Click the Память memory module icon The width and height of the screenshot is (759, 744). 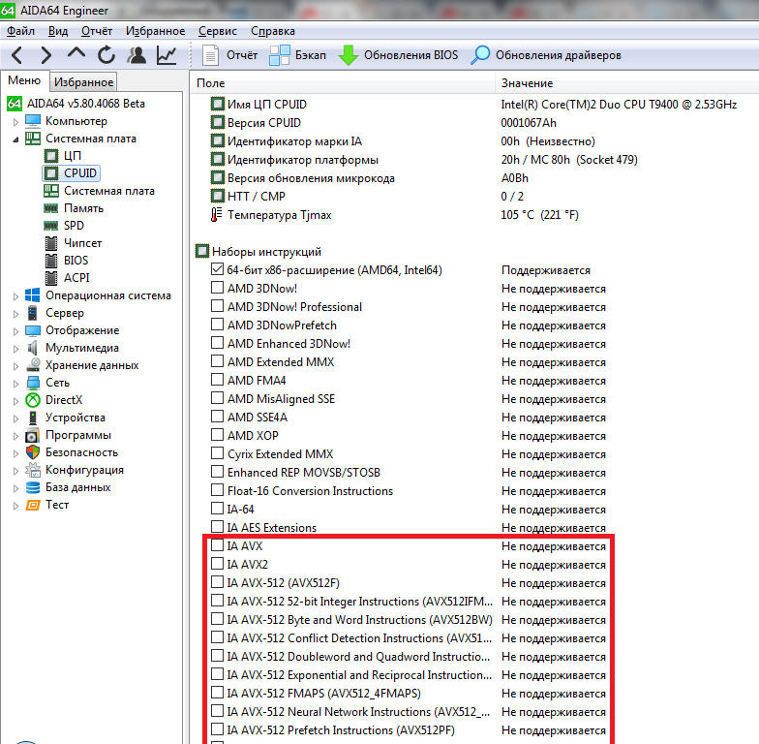[50, 208]
